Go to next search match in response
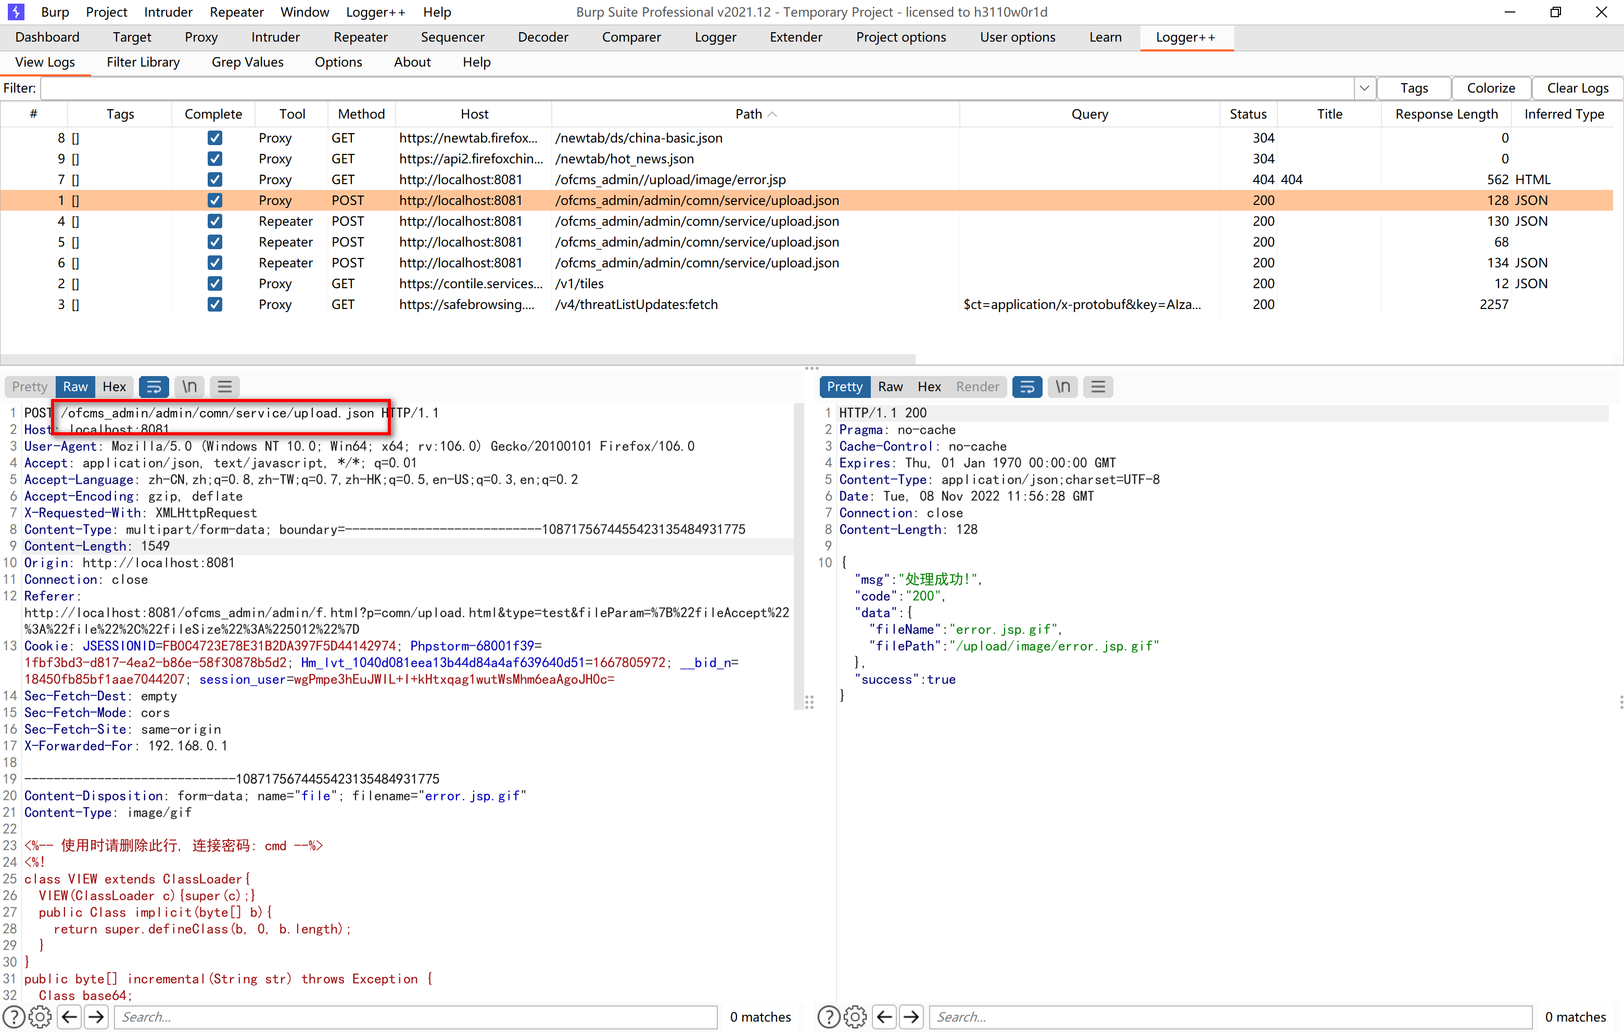This screenshot has width=1624, height=1032. 912,1016
